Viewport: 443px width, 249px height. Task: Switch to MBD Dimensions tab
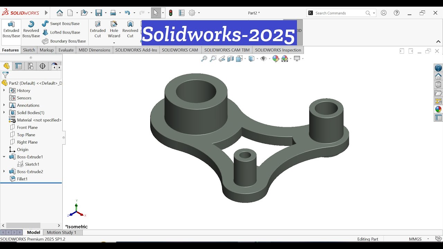click(94, 50)
